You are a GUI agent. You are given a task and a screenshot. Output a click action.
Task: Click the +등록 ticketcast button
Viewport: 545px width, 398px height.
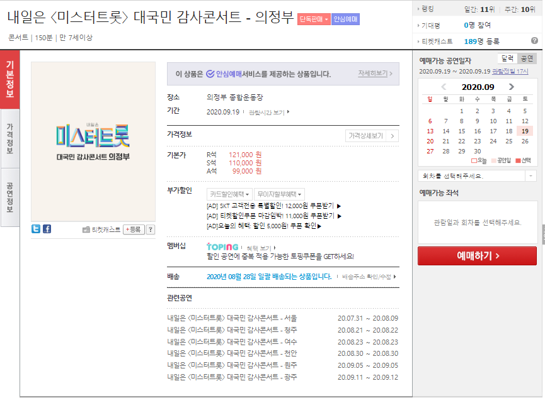pyautogui.click(x=134, y=229)
